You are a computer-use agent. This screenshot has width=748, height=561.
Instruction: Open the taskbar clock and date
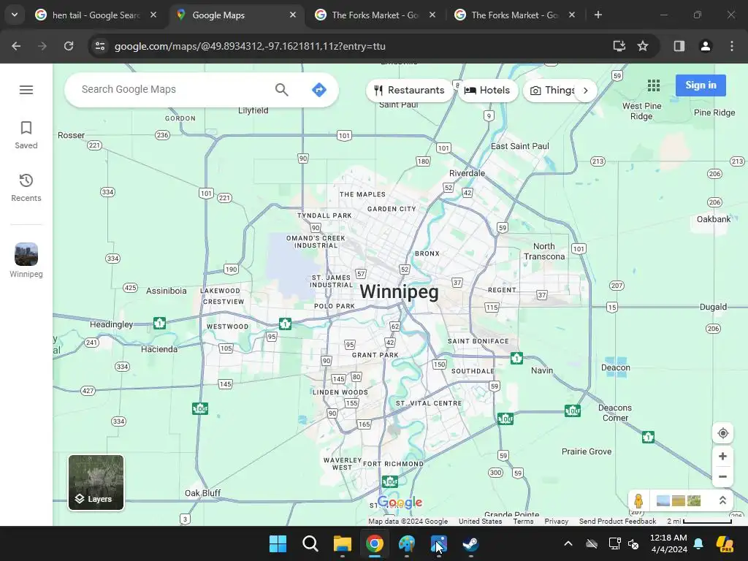coord(668,543)
